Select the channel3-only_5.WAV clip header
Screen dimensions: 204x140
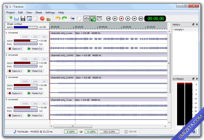pos(109,78)
